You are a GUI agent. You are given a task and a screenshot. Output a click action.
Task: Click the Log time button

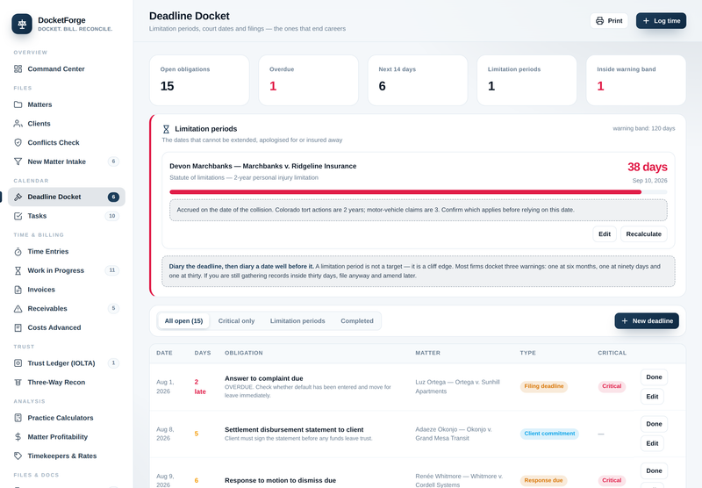pos(662,20)
